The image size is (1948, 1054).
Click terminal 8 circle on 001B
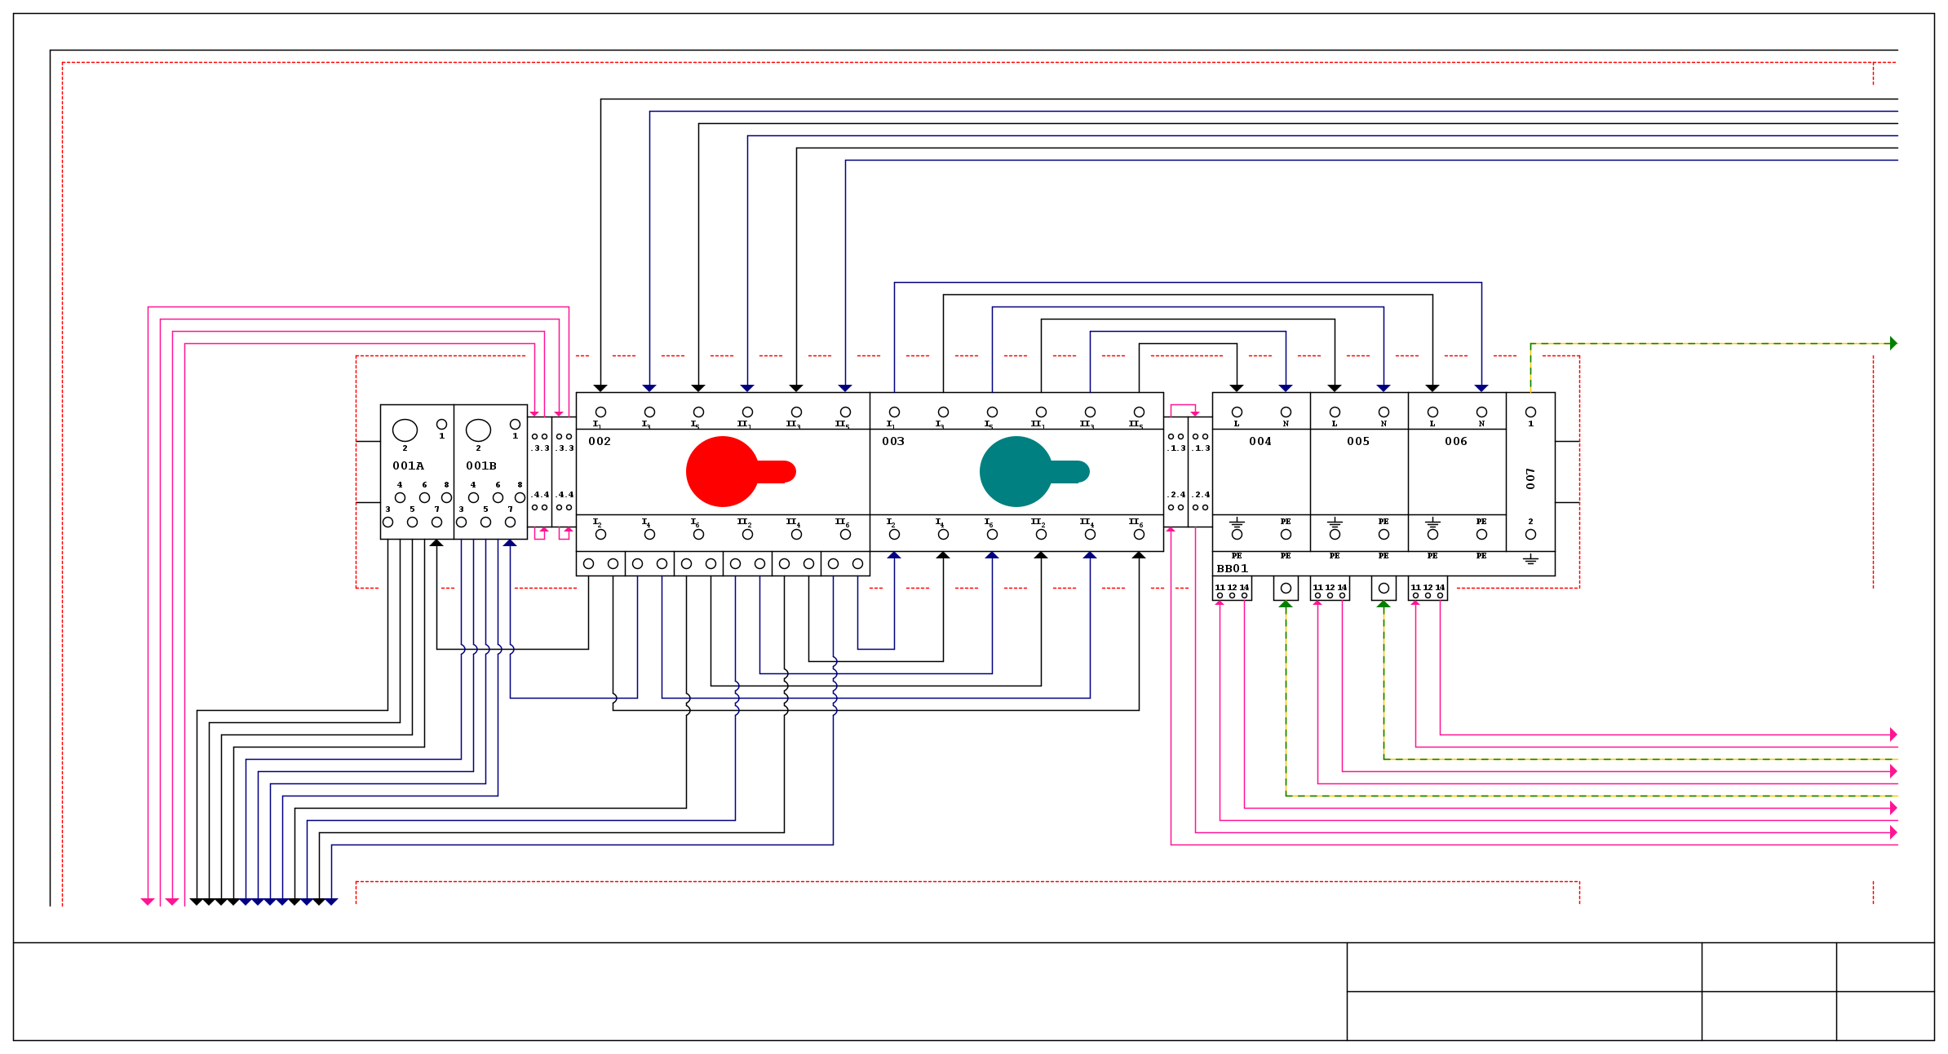tap(520, 497)
